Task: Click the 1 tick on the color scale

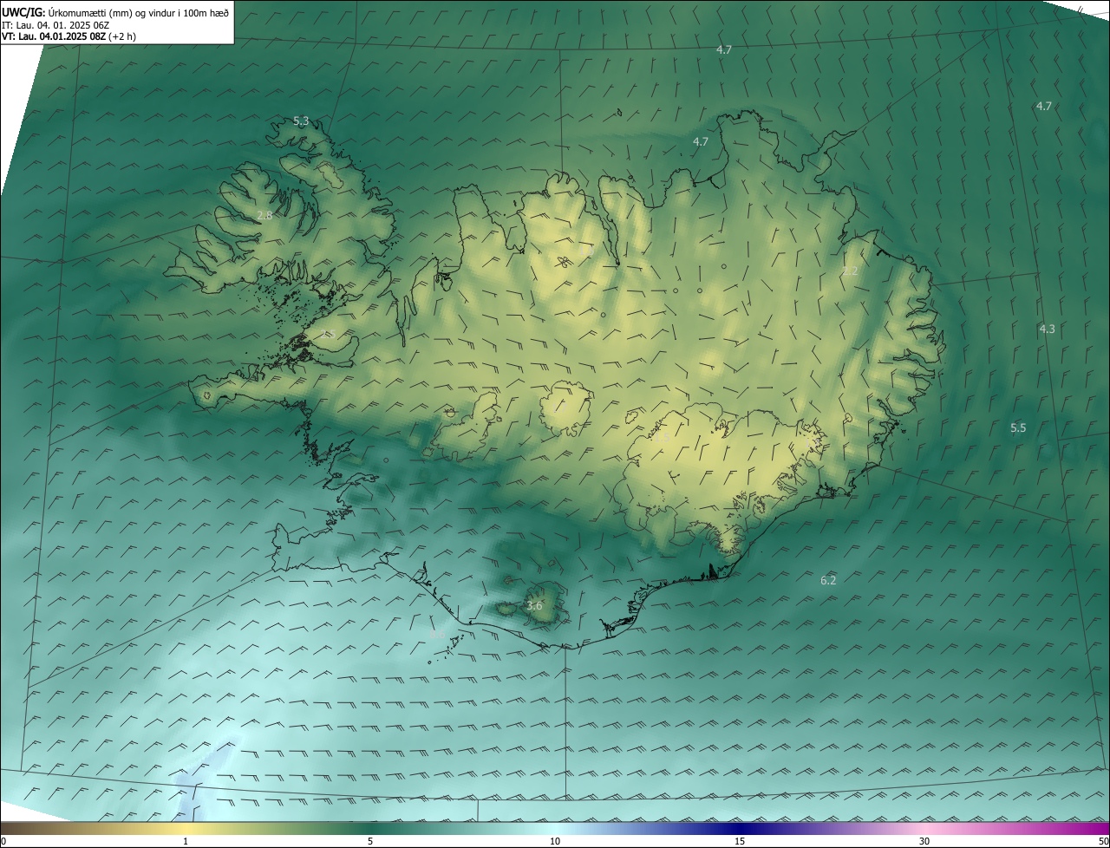Action: click(x=186, y=841)
